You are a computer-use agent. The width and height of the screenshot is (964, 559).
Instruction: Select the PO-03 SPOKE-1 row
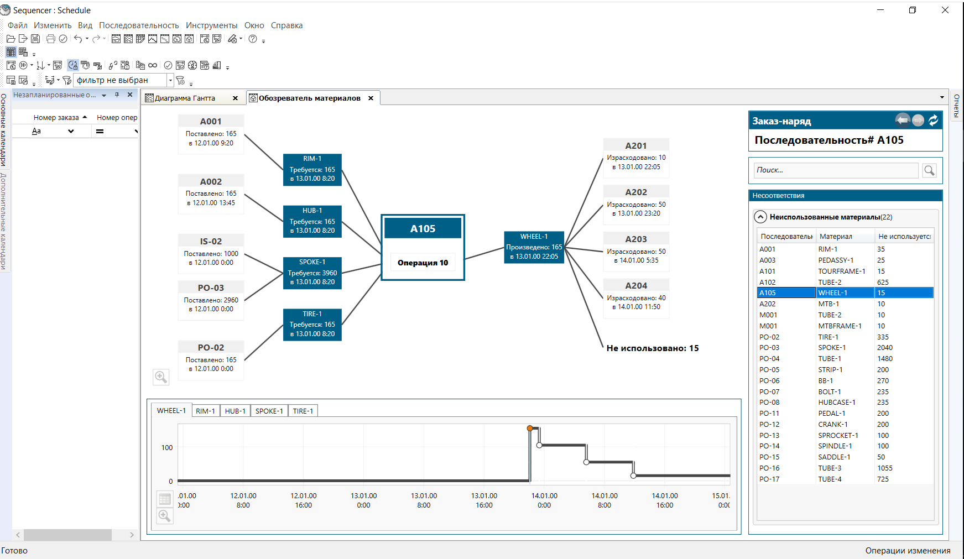(x=845, y=348)
